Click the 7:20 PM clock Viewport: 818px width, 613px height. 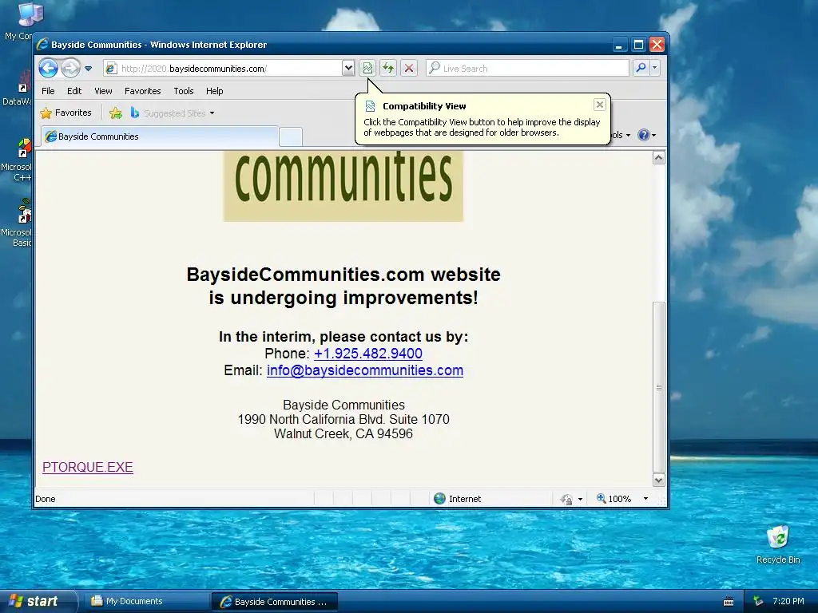[x=788, y=601]
